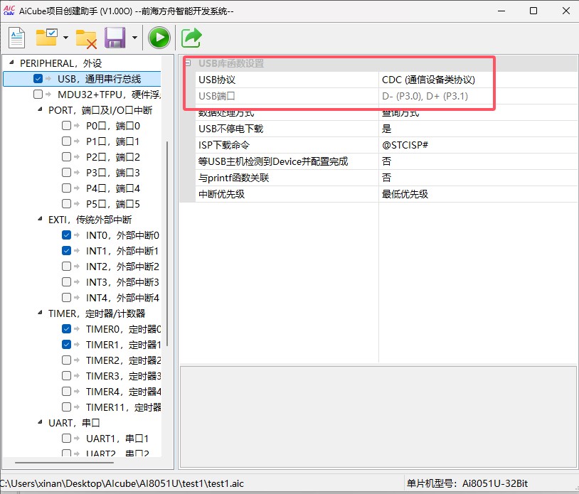Click 单片机型号 Ai8051U-32Bit status text

tap(467, 483)
